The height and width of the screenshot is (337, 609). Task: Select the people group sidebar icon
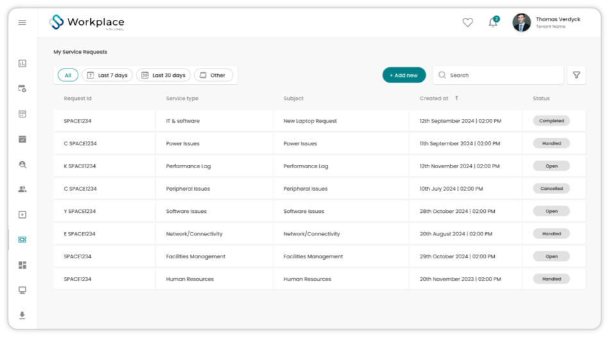[22, 189]
